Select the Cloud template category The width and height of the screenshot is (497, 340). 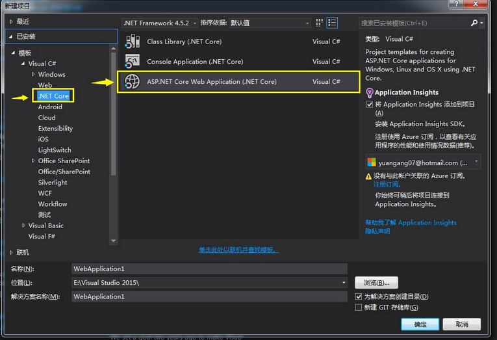tap(47, 118)
